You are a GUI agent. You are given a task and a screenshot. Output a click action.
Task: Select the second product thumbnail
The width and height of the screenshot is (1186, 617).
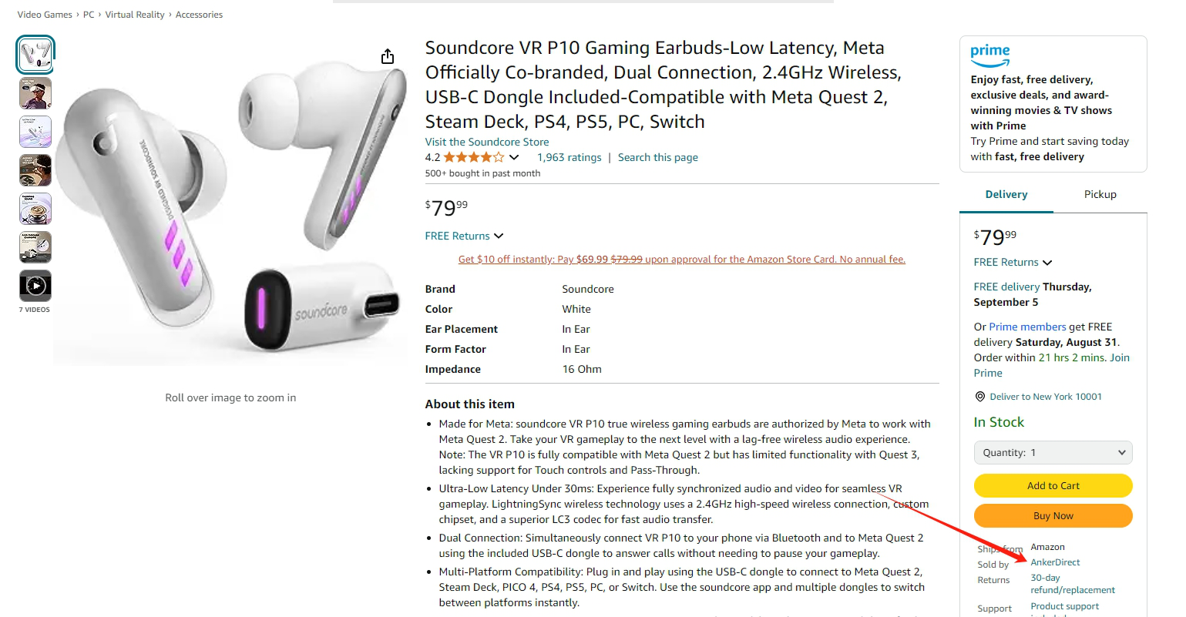point(35,93)
